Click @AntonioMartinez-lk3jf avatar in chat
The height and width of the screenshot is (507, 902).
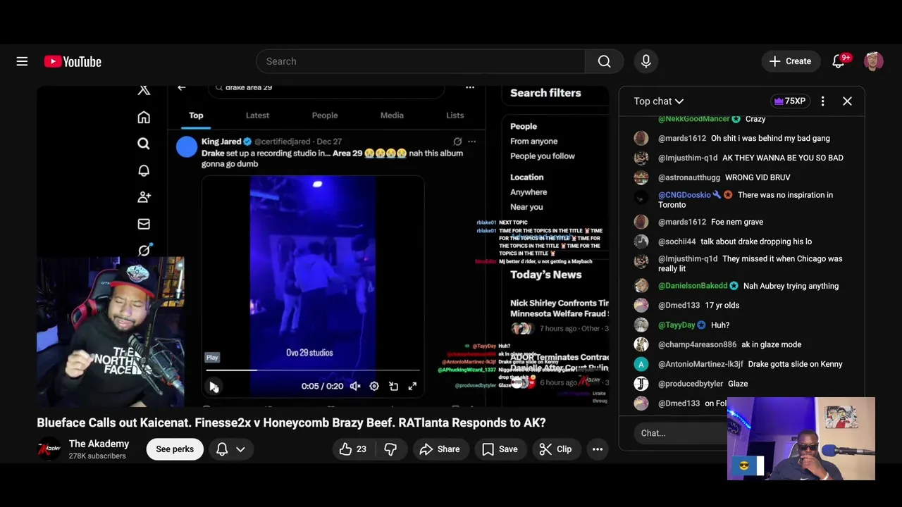pos(641,364)
